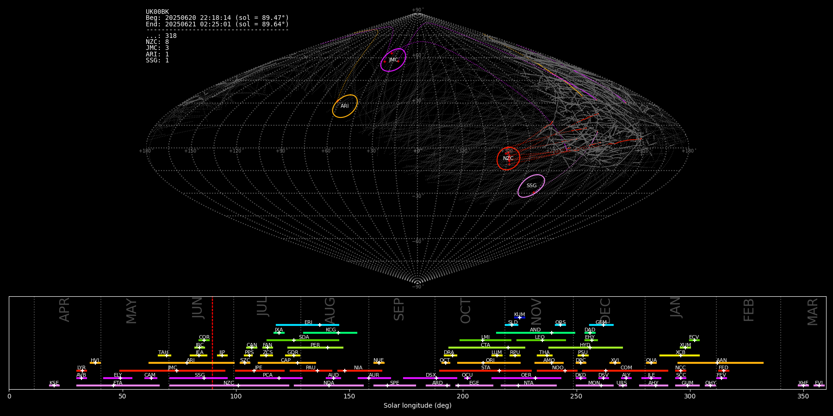This screenshot has height=416, width=833.
Task: Click the red dashed current solar longitude line
Action: [212, 343]
